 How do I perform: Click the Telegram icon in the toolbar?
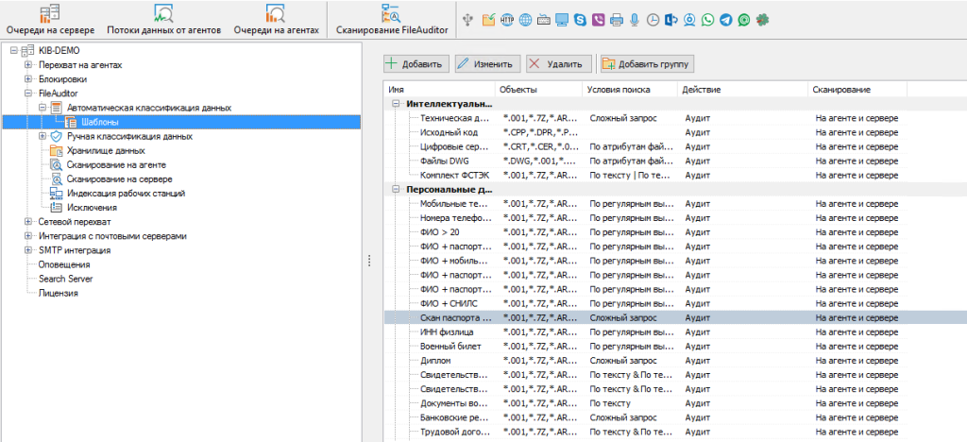click(725, 20)
